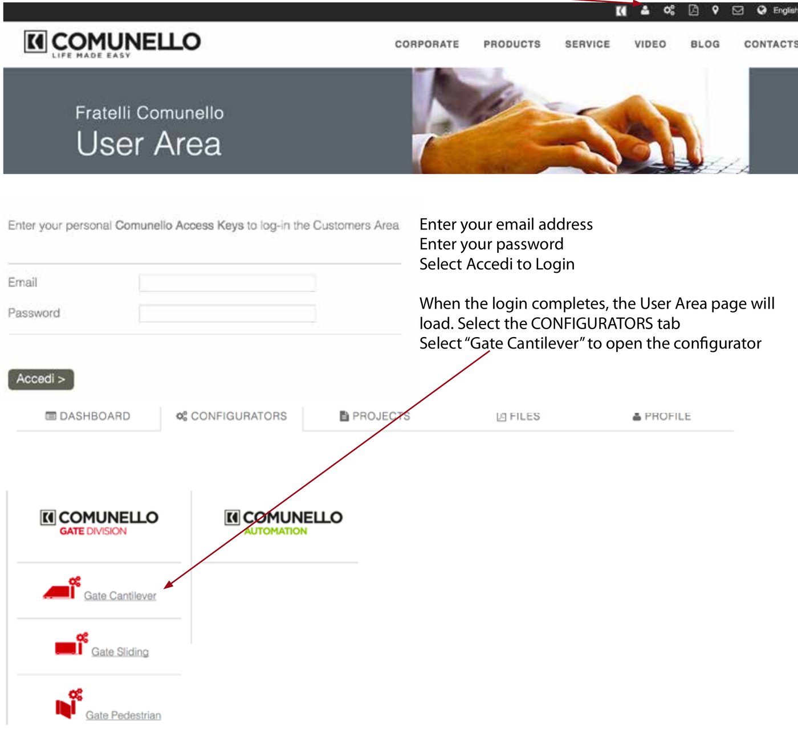Screen dimensions: 798x734
Task: Open the CORPORATE menu
Action: 427,44
